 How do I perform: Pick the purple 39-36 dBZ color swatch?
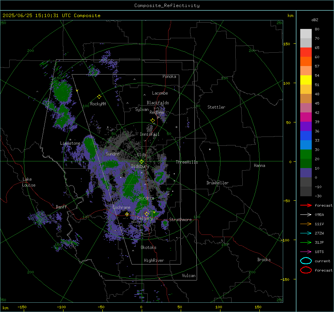click(306, 127)
